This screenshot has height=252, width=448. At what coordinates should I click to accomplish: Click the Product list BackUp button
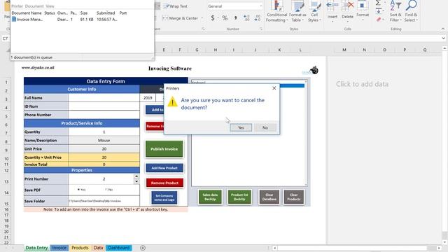pos(239,197)
